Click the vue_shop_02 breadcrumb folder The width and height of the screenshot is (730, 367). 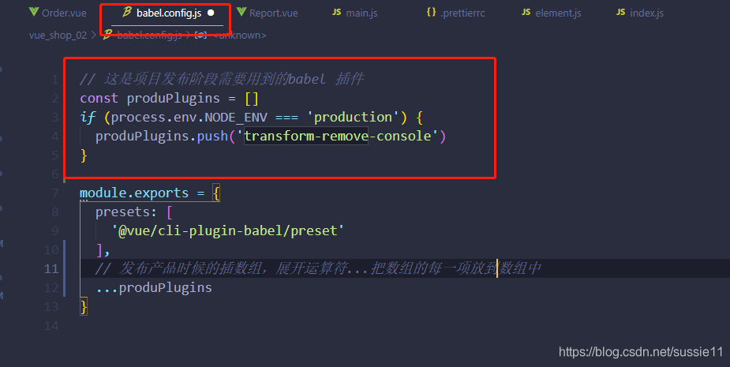[x=58, y=36]
